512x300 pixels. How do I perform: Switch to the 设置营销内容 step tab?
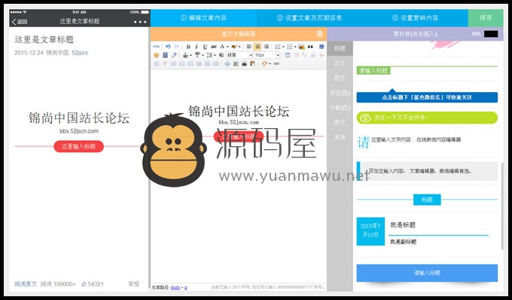pyautogui.click(x=415, y=18)
